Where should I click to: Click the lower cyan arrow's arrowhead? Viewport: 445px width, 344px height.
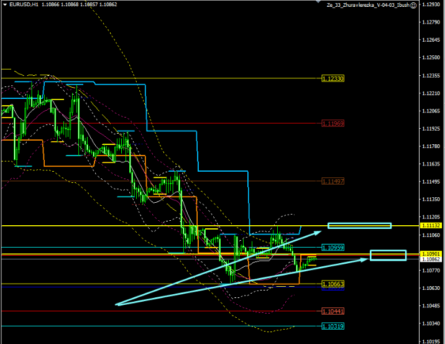[x=363, y=259]
